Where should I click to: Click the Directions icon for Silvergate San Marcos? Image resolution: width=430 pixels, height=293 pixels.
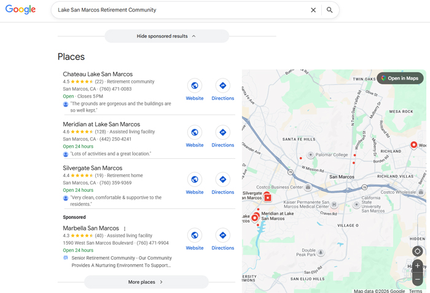(x=222, y=180)
